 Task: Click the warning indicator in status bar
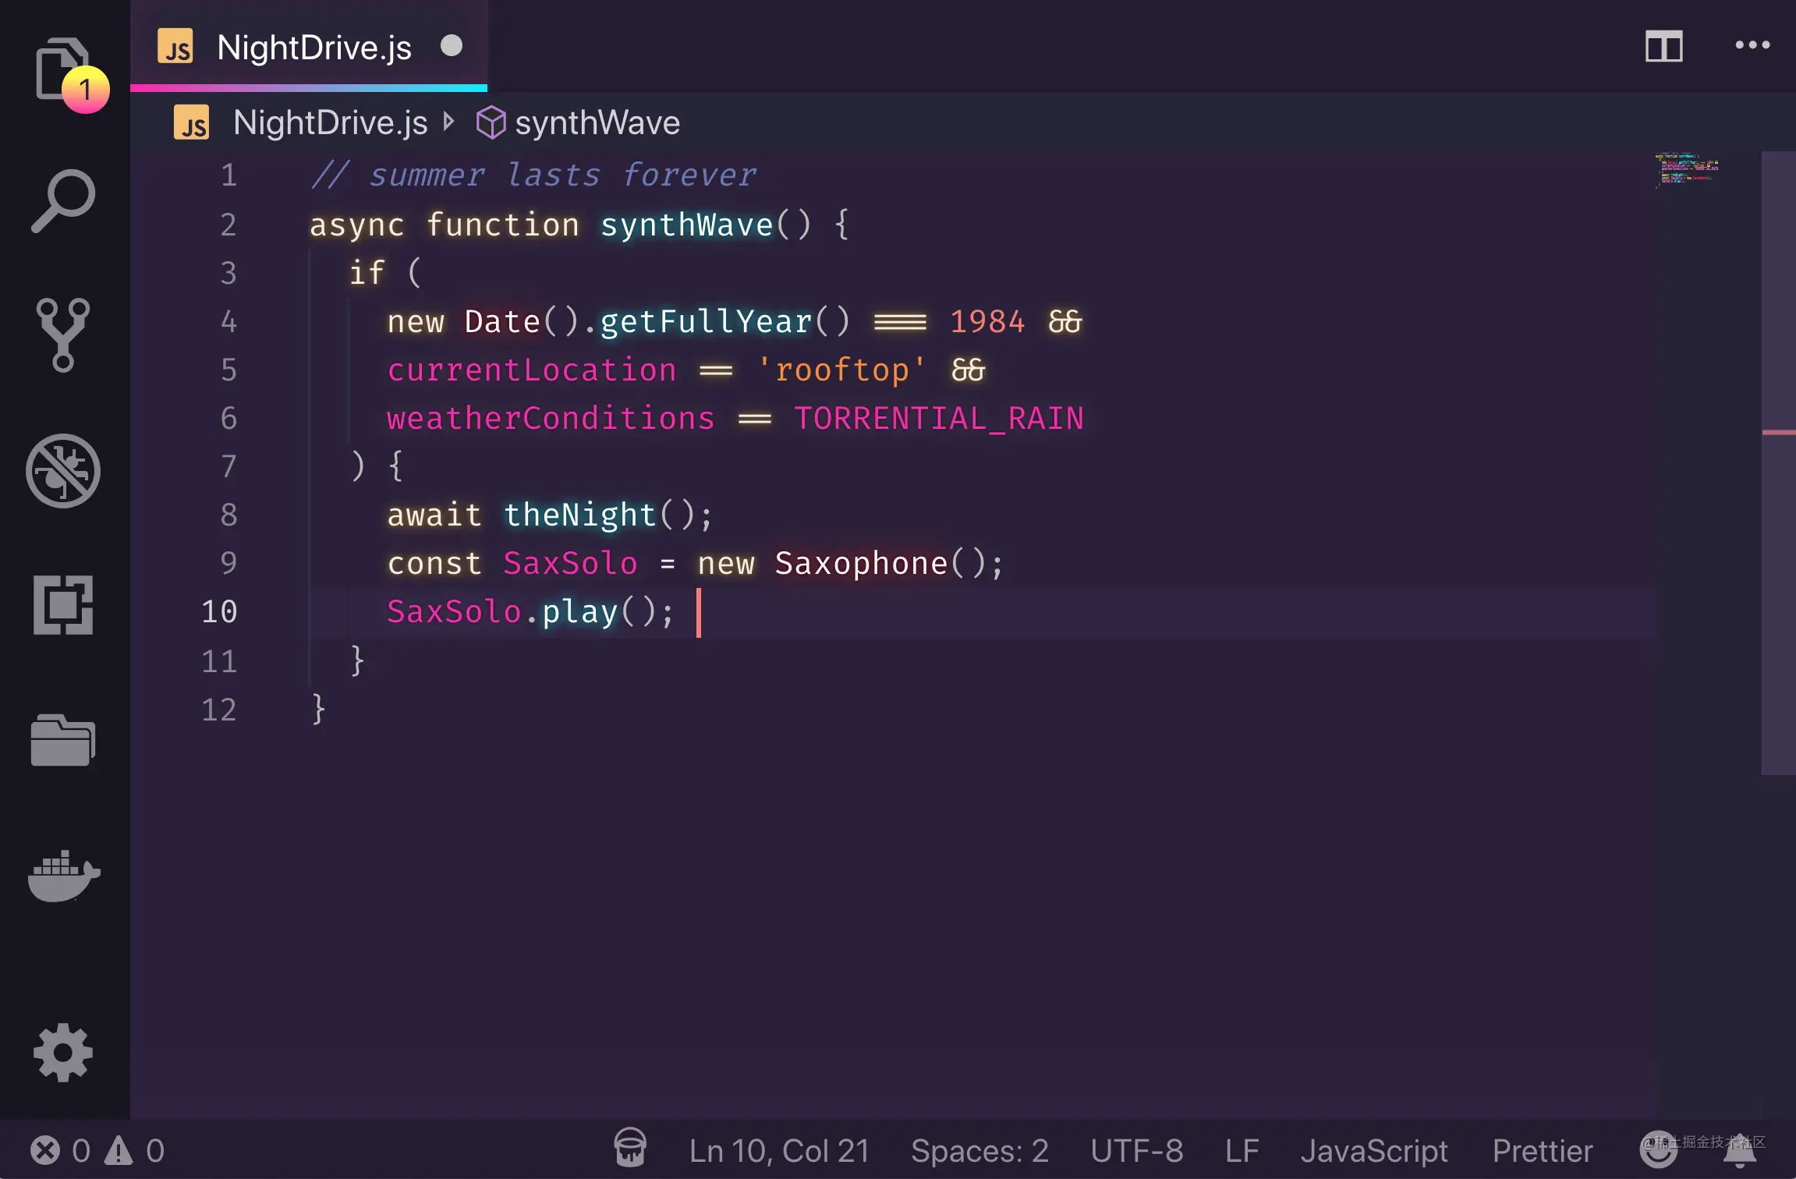pyautogui.click(x=115, y=1149)
